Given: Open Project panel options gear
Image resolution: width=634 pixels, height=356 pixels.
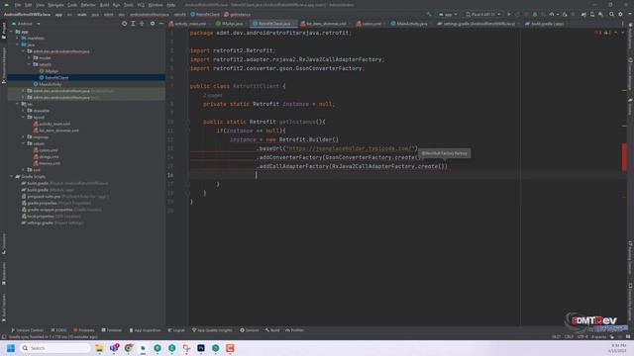Looking at the screenshot, I should click(153, 24).
